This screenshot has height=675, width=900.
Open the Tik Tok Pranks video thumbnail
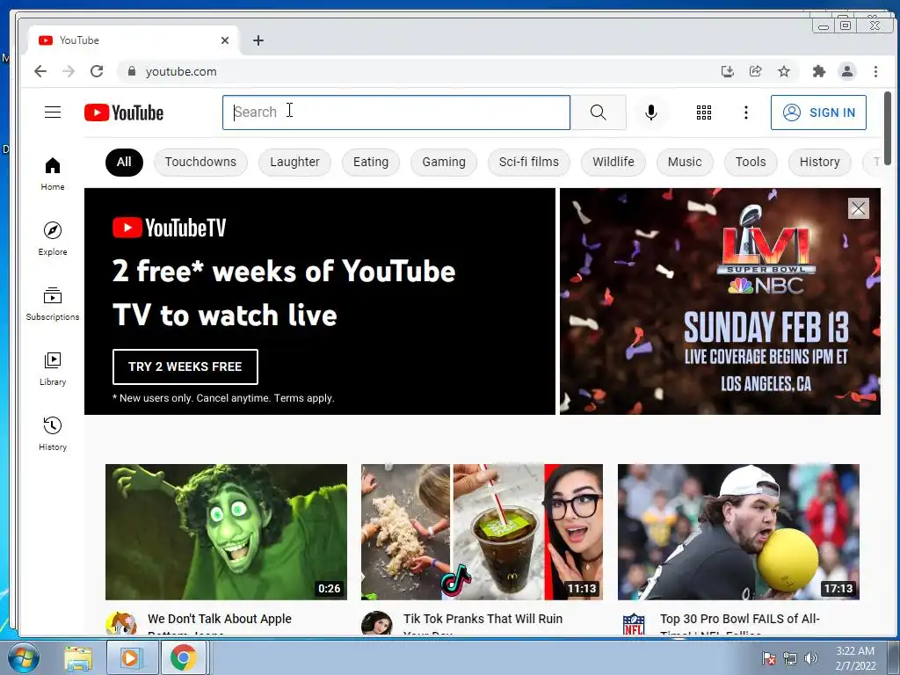(483, 532)
